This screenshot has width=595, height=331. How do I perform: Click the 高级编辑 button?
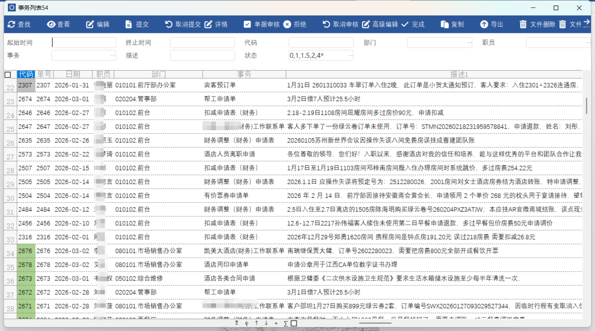point(380,24)
